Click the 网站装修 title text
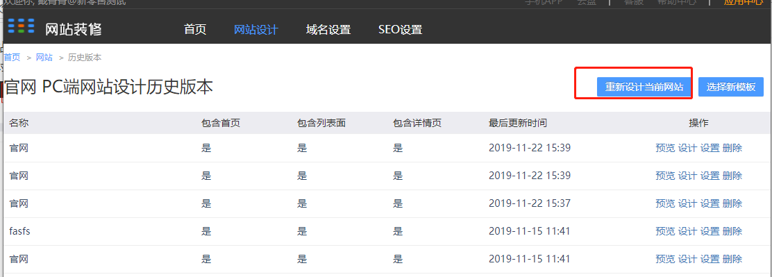This screenshot has height=277, width=772. coord(74,29)
